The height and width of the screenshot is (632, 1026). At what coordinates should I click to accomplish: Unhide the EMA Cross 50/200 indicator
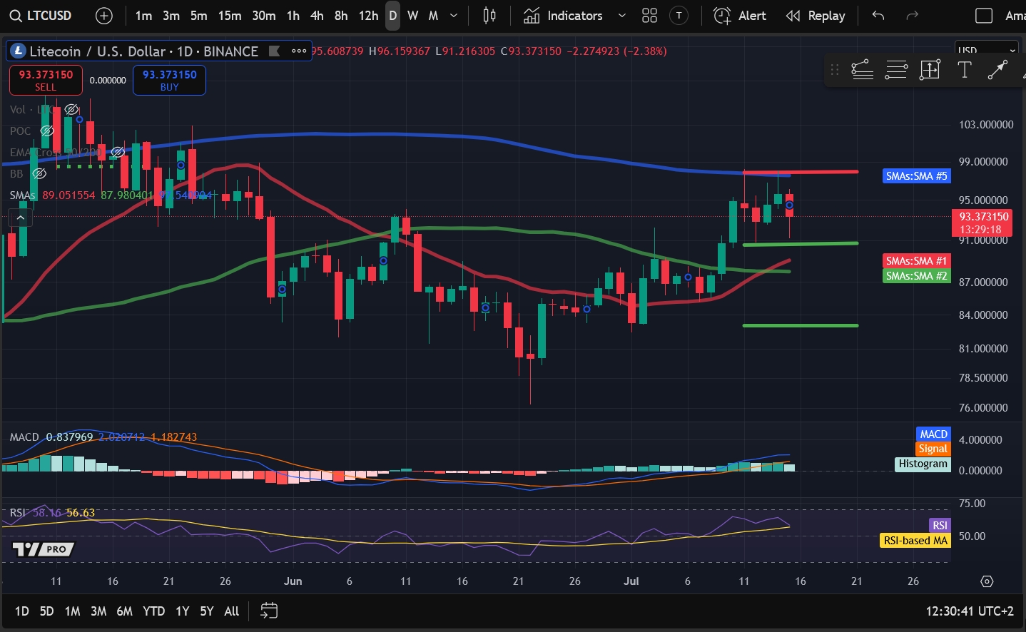pos(118,152)
